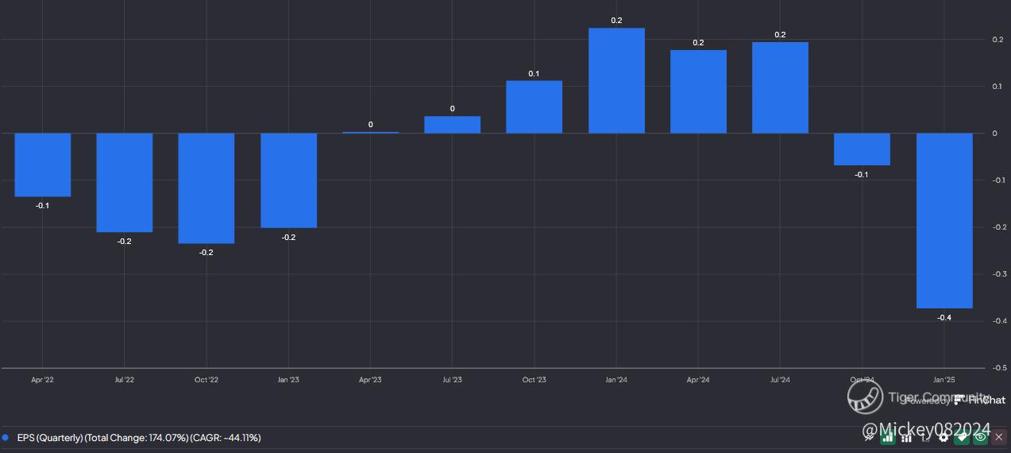Click the Jan '24 x-axis label
Screen dimensions: 1011x453
click(x=616, y=380)
